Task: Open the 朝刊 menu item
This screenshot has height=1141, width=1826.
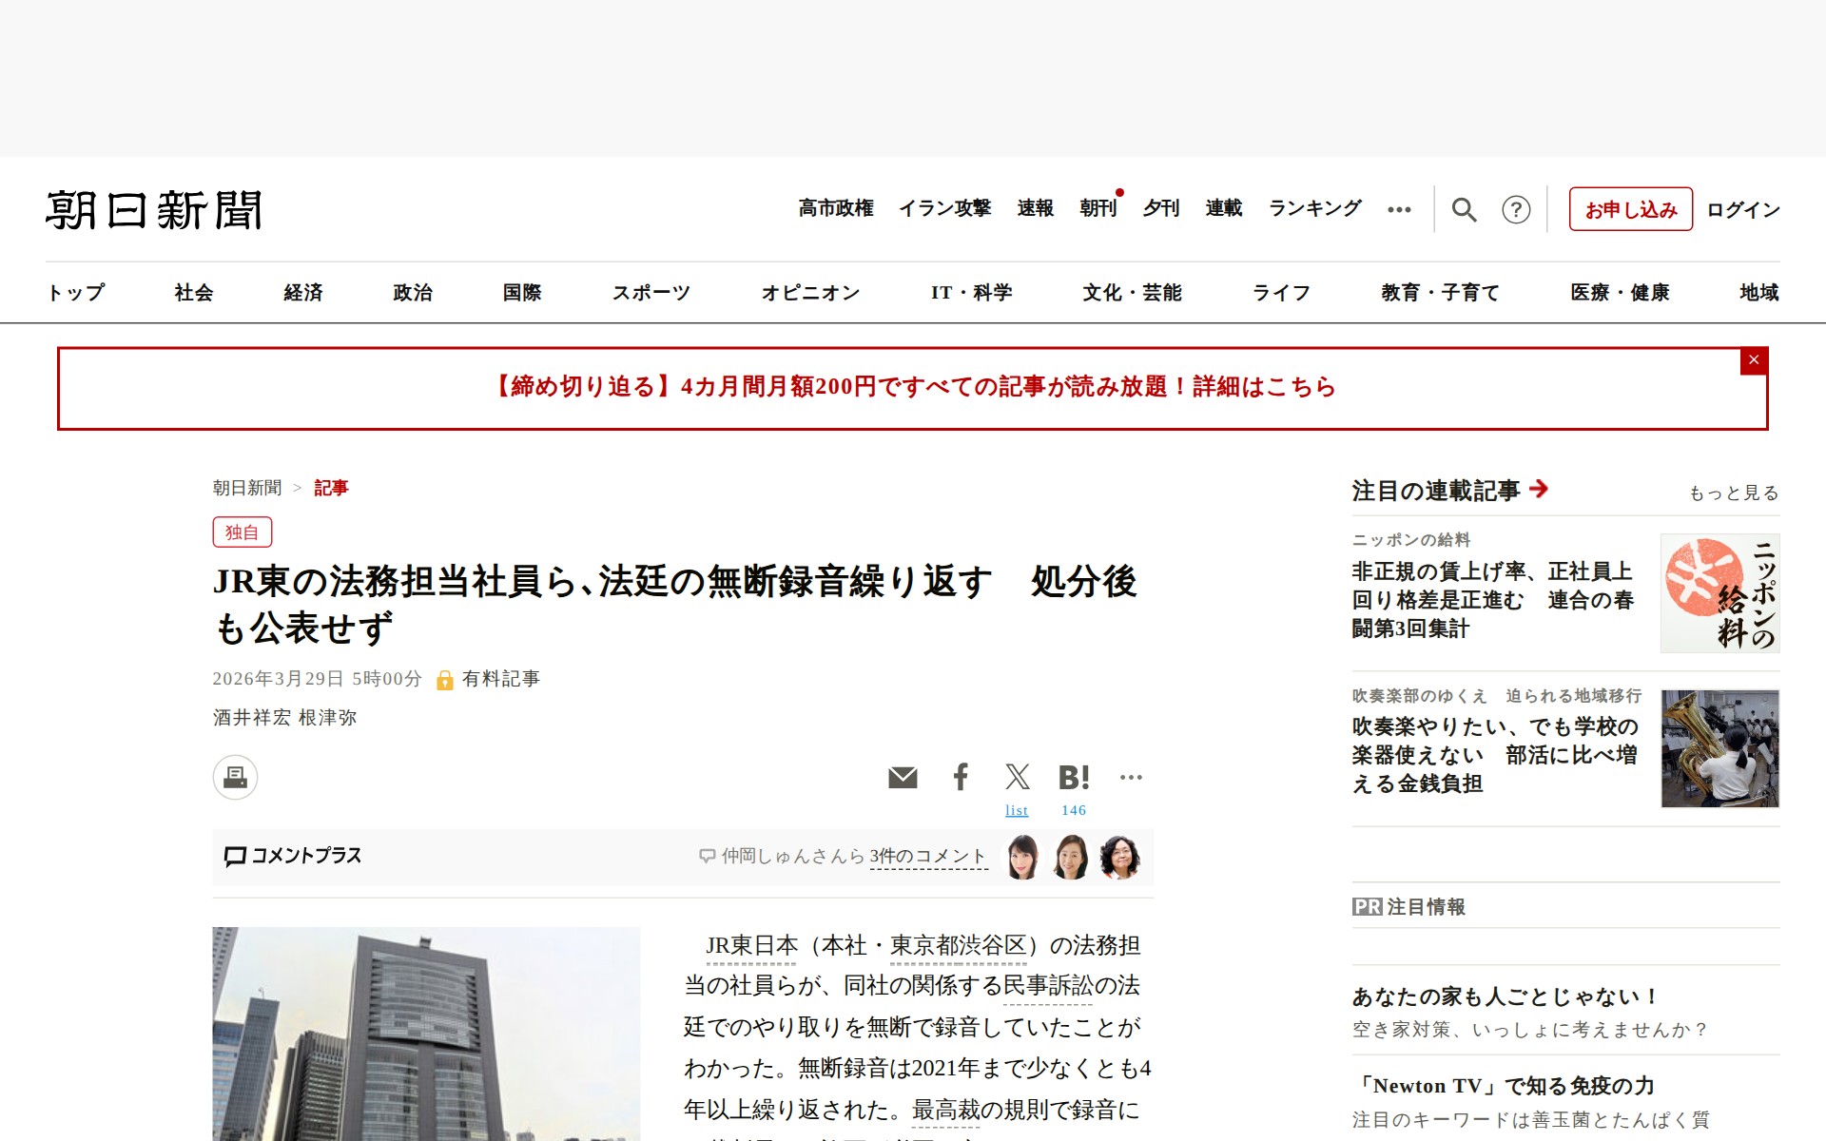Action: pos(1098,209)
